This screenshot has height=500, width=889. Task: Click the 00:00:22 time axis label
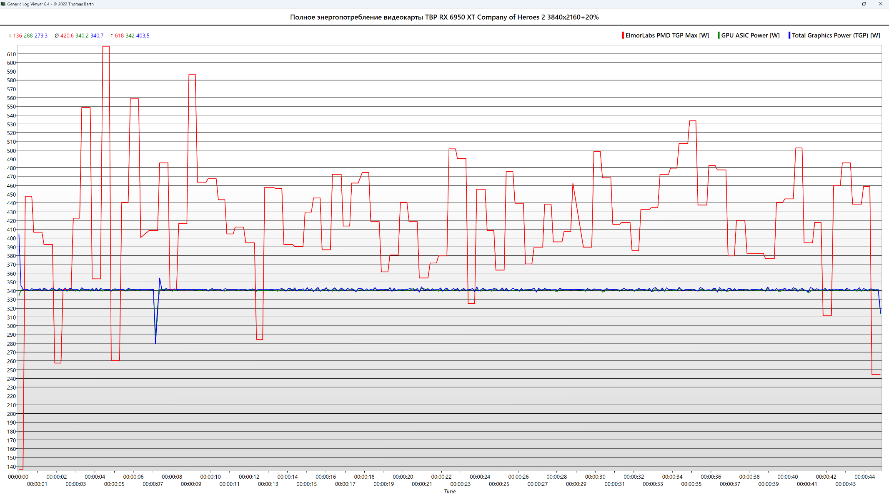click(x=441, y=477)
